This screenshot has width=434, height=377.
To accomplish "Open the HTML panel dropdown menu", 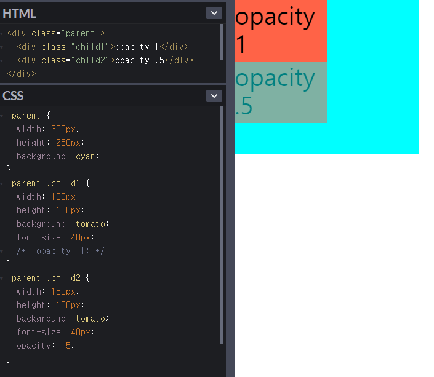I will (214, 13).
